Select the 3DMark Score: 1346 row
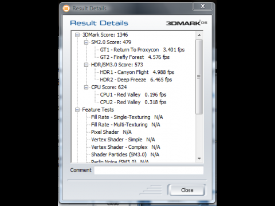The width and height of the screenshot is (275, 206). 105,35
